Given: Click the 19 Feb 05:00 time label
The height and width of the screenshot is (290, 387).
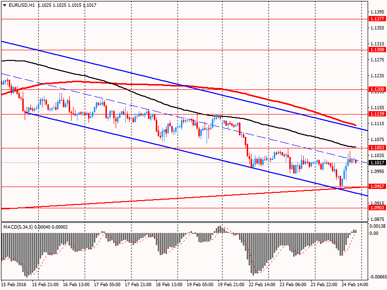Looking at the screenshot, I should click(200, 285).
